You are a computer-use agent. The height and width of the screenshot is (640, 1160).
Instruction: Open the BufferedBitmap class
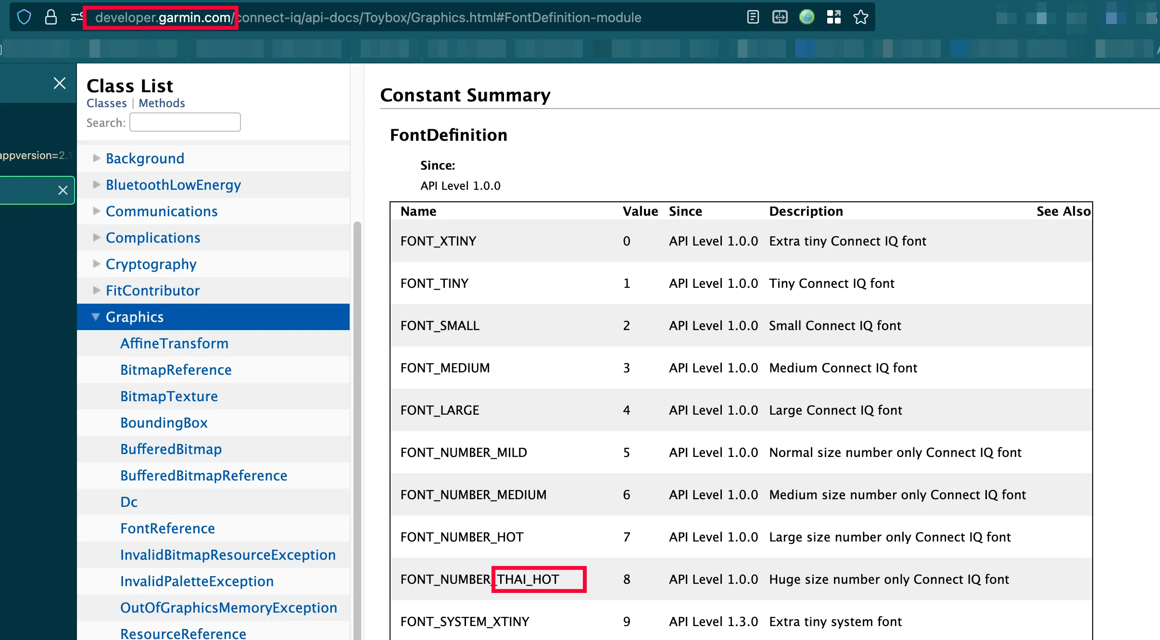point(171,449)
